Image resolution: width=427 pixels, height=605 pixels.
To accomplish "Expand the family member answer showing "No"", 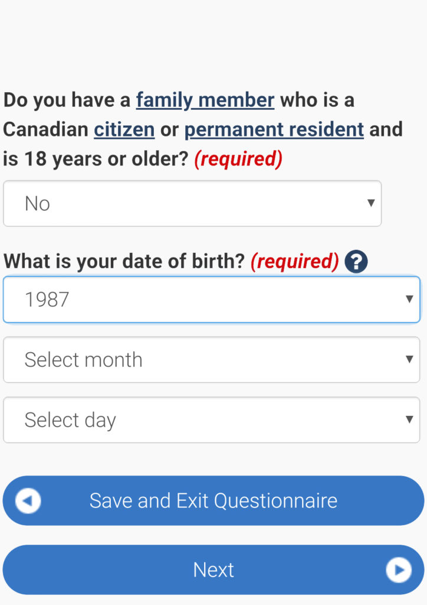I will tap(192, 203).
